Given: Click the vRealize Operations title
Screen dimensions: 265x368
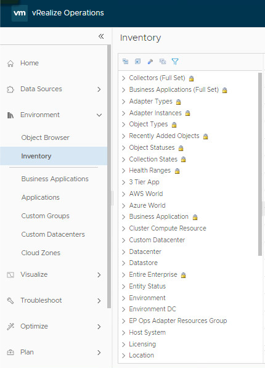Looking at the screenshot, I should 68,13.
